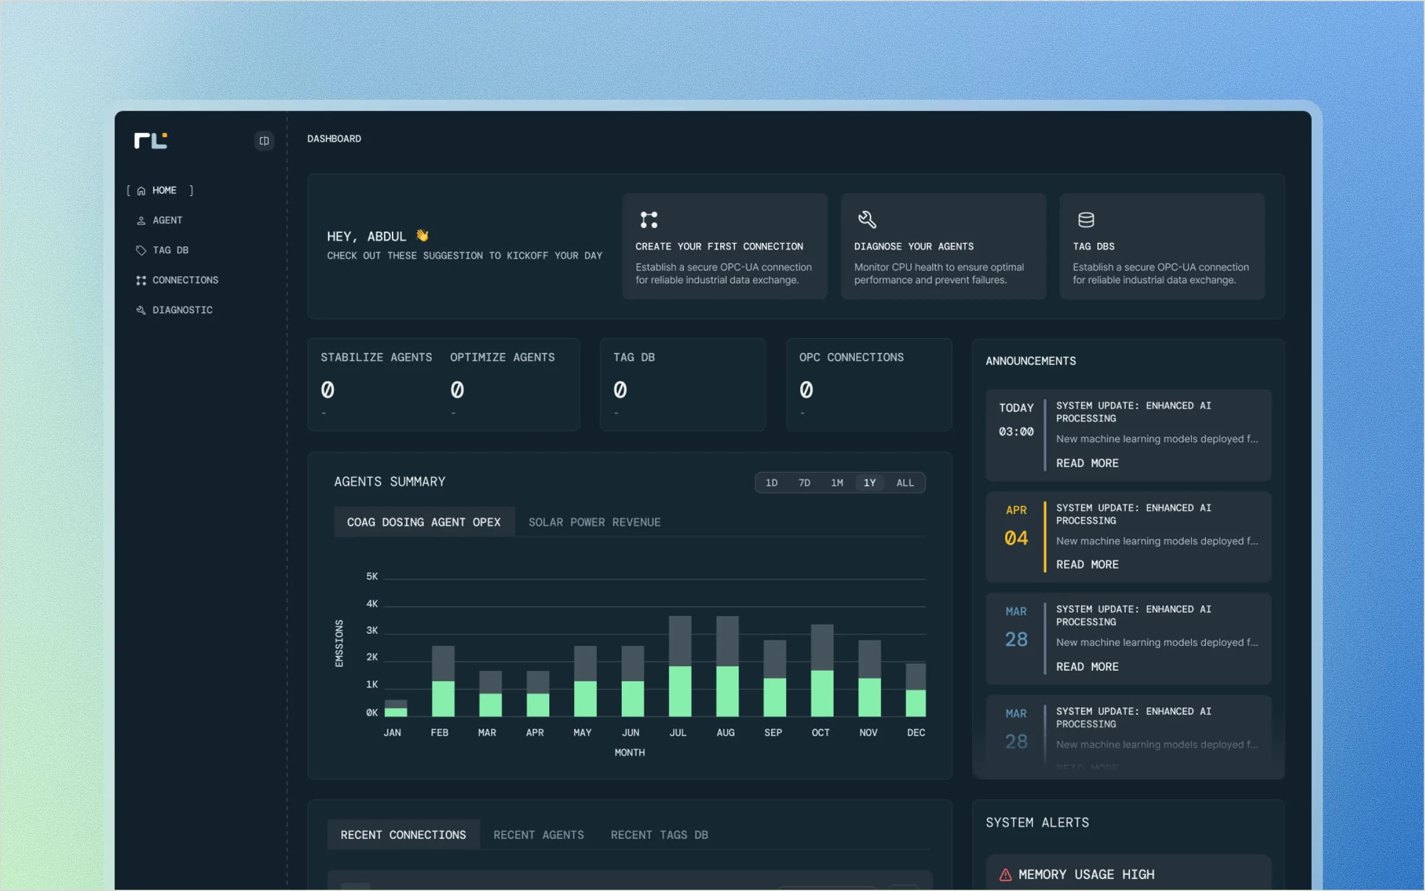Click the JUL bar in the chart
Image resolution: width=1425 pixels, height=891 pixels.
(x=680, y=666)
